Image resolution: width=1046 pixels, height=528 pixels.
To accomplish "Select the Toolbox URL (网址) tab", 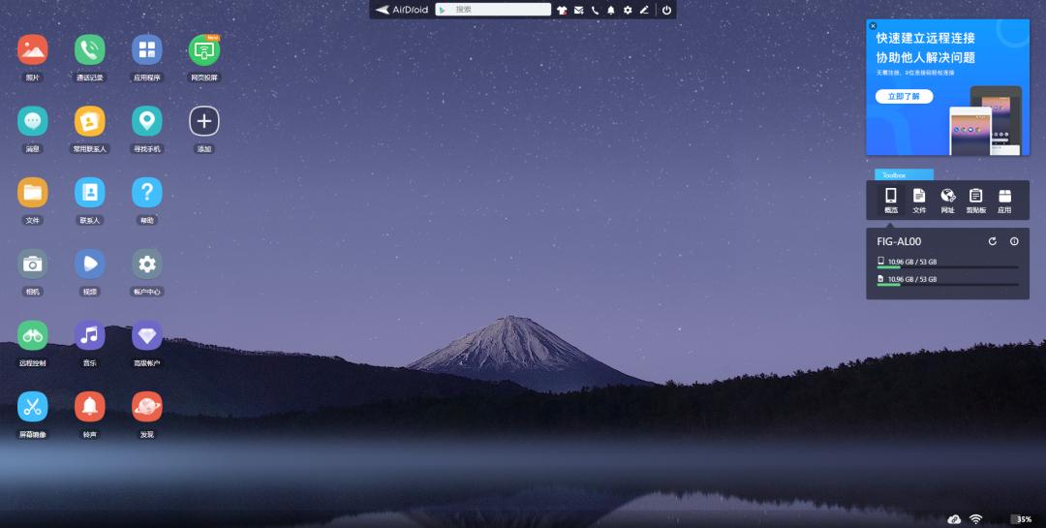I will coord(948,201).
